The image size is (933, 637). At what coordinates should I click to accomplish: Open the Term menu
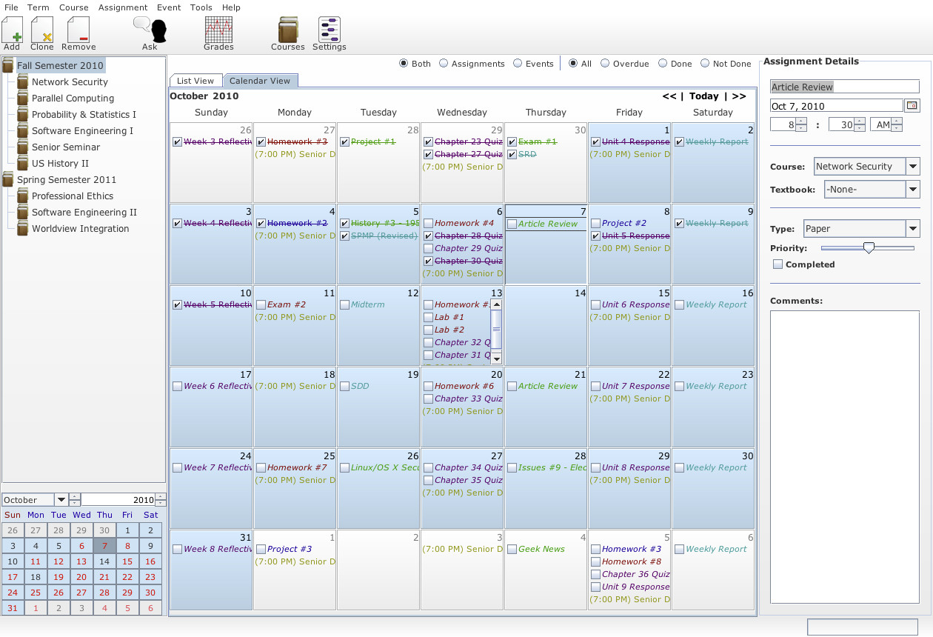[x=39, y=7]
